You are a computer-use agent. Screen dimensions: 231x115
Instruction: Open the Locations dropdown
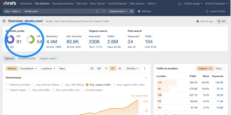coord(48,68)
